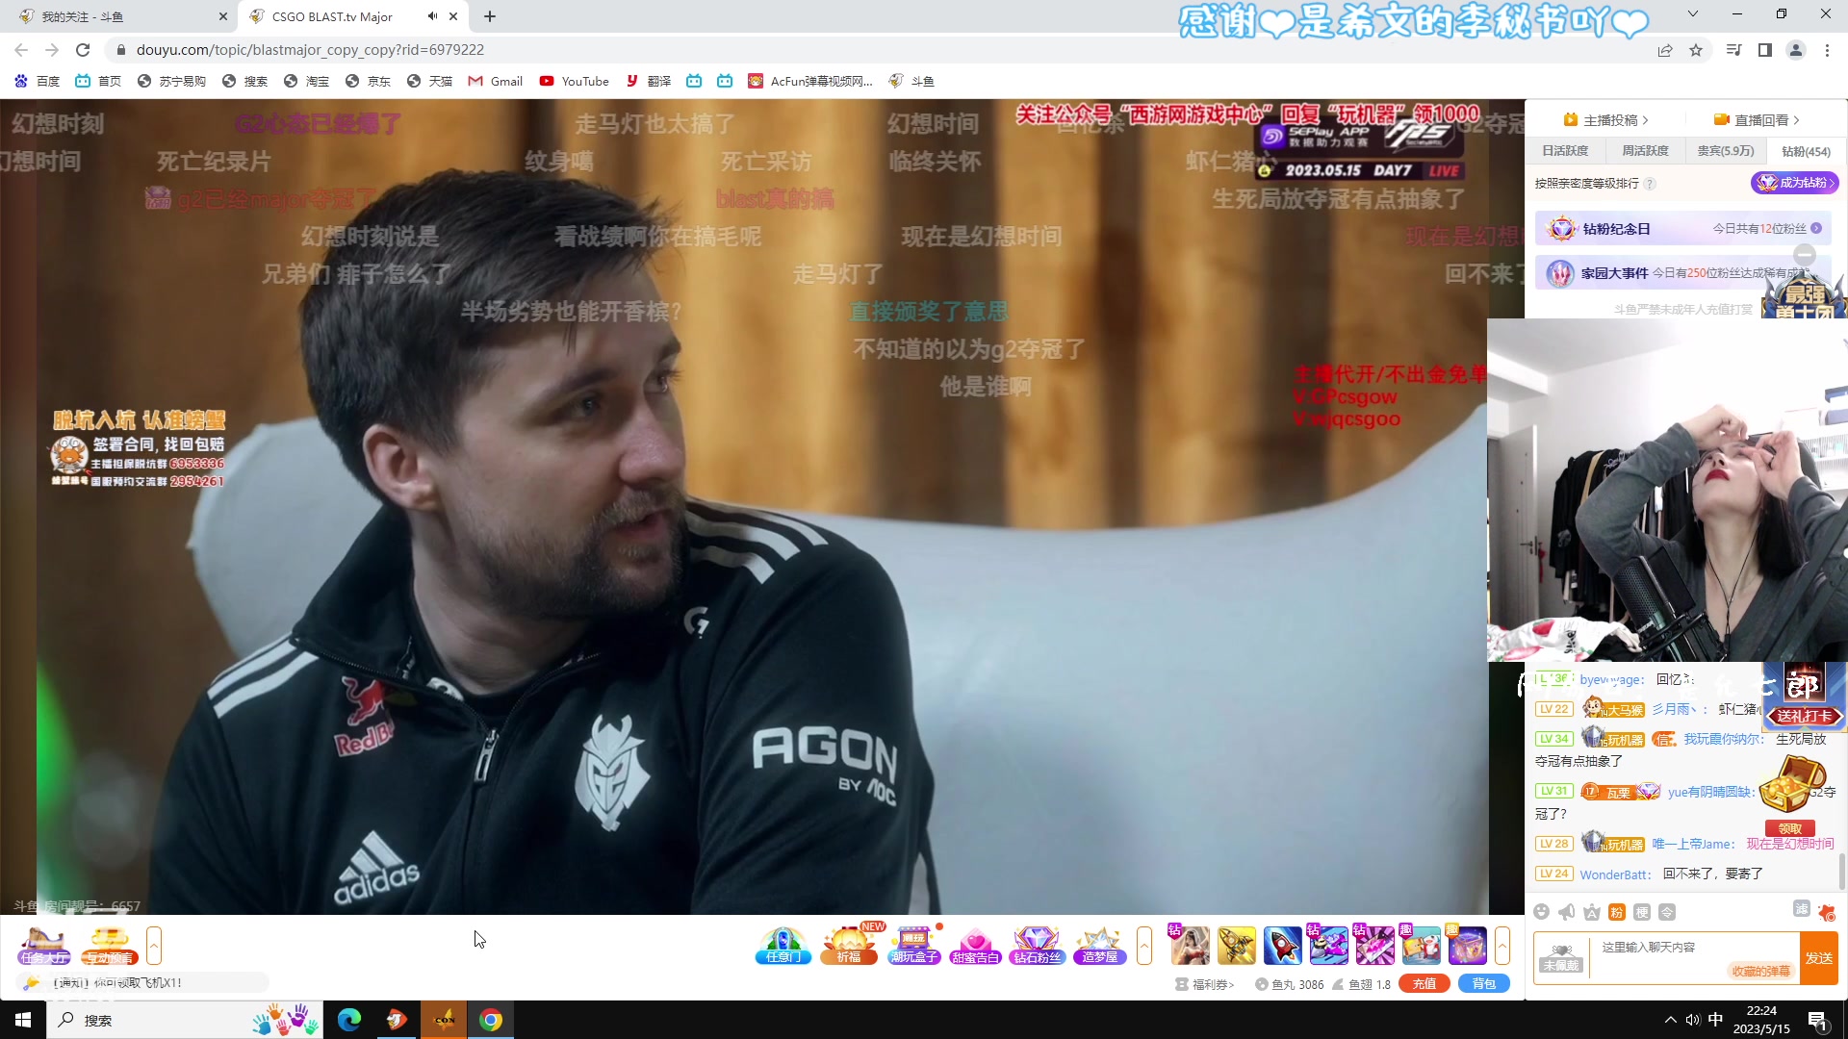The height and width of the screenshot is (1039, 1848).
Task: Open 直播回看 live replay
Action: 1757,120
